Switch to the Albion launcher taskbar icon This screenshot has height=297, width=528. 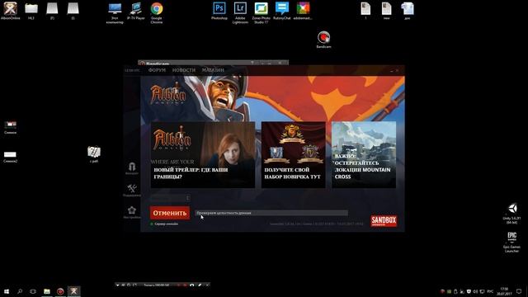pyautogui.click(x=73, y=291)
